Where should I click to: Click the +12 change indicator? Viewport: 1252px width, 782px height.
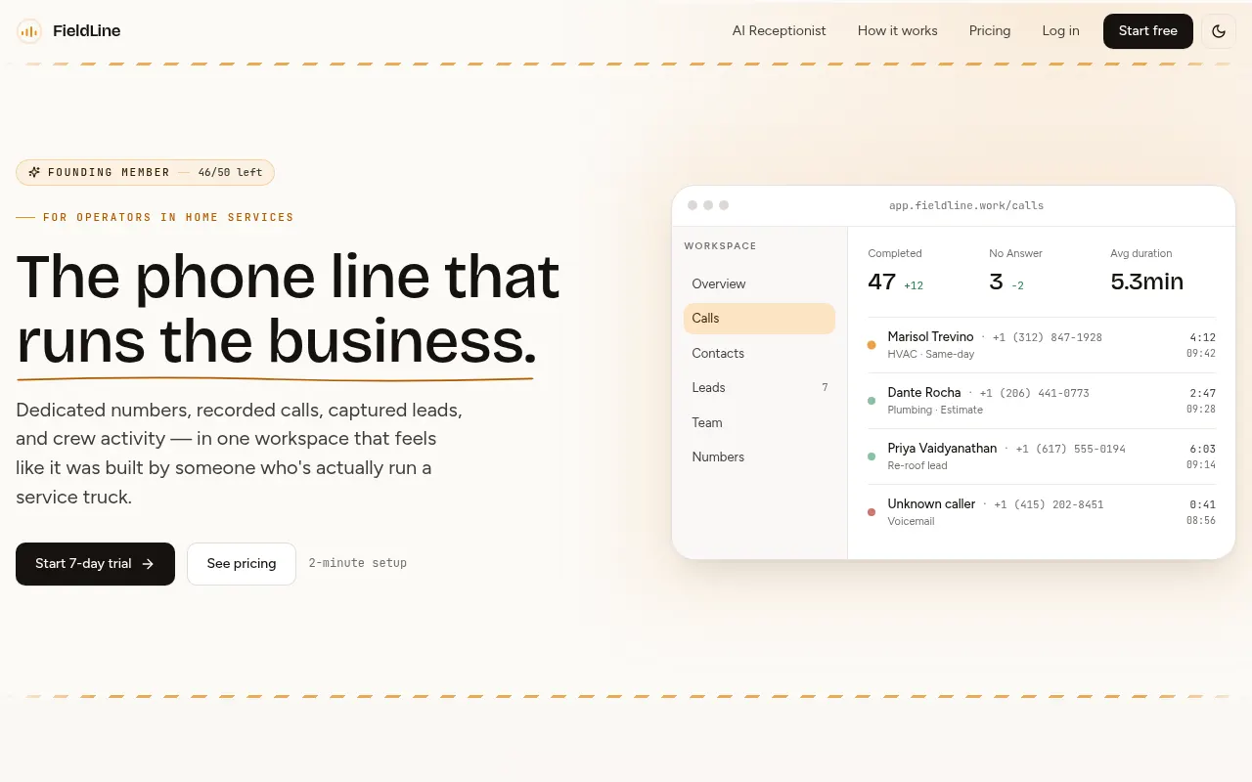tap(914, 285)
